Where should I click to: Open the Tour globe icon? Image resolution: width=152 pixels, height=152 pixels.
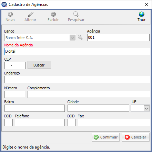tap(142, 14)
